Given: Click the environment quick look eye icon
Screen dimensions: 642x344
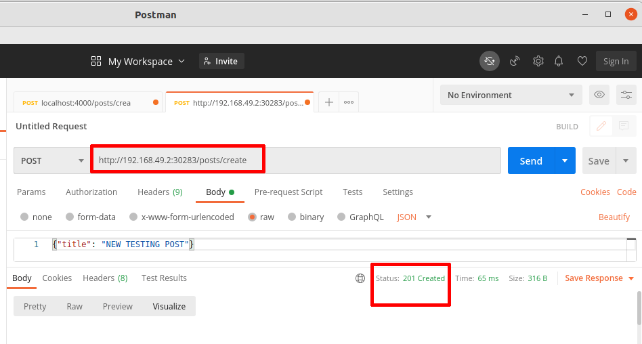Looking at the screenshot, I should (599, 95).
